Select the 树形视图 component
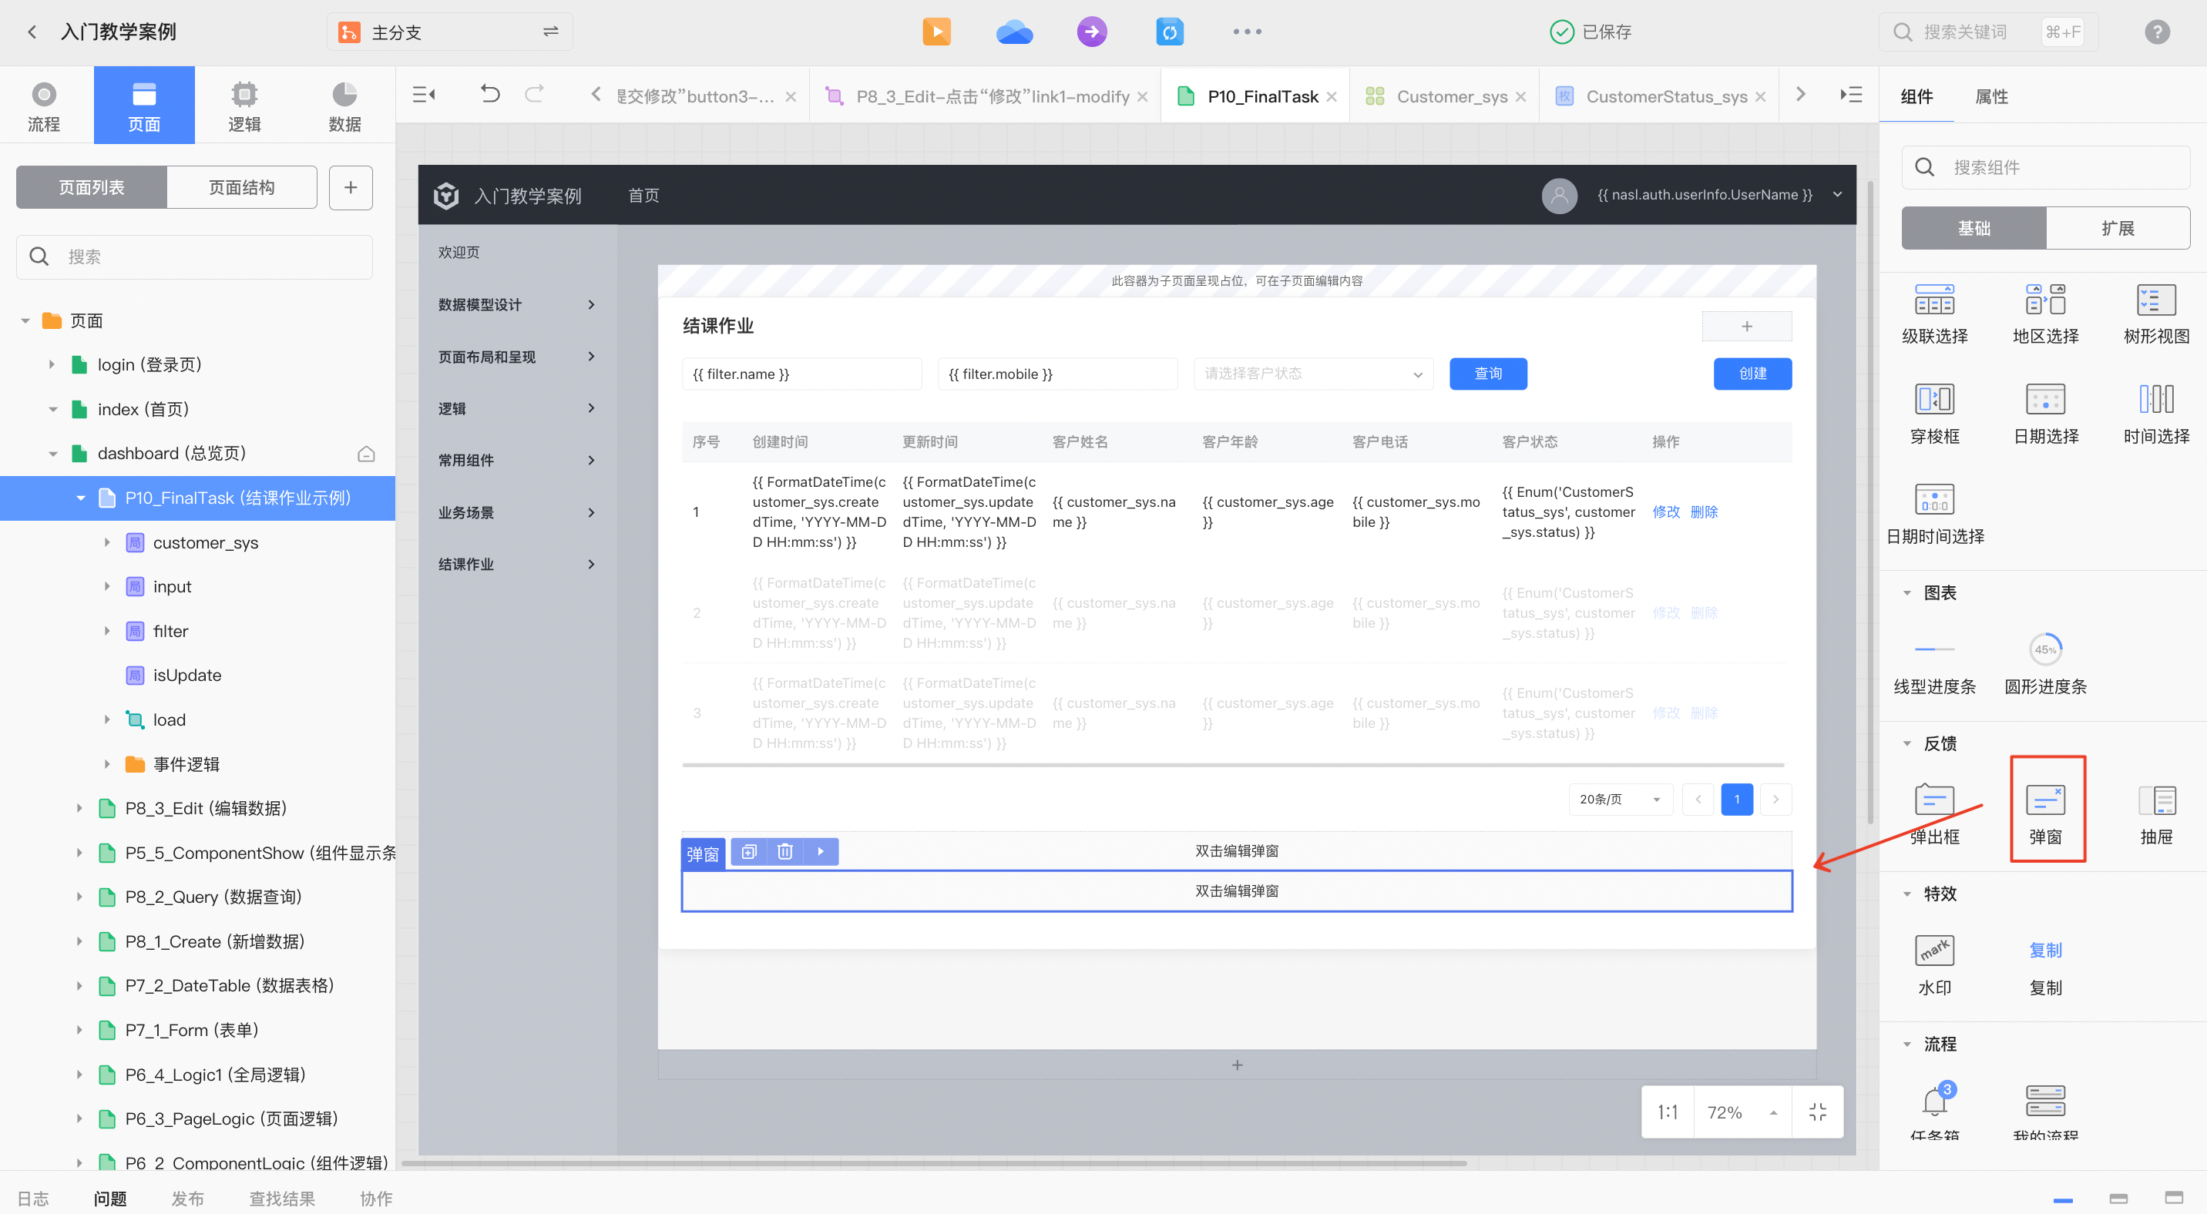 tap(2155, 314)
